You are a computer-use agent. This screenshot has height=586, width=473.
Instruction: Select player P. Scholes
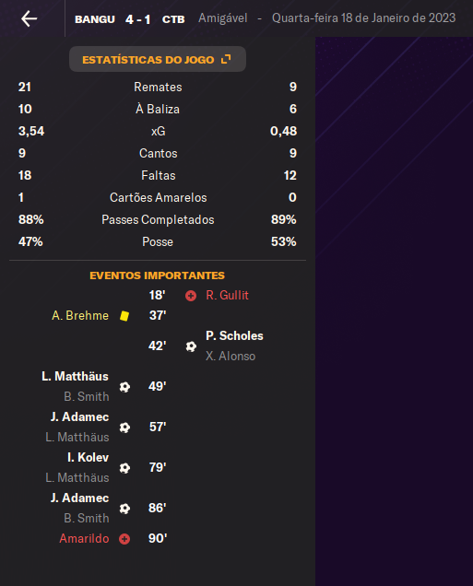pyautogui.click(x=234, y=335)
